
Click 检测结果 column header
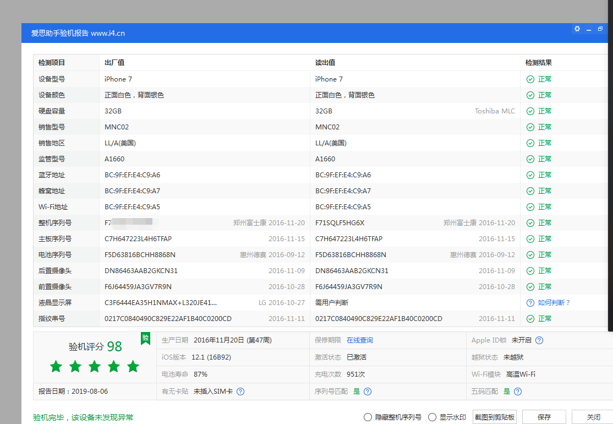pos(539,63)
